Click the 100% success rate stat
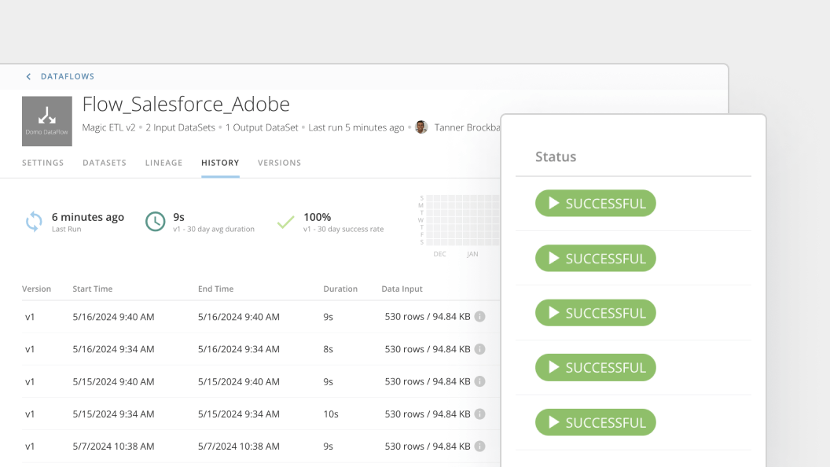 tap(343, 222)
